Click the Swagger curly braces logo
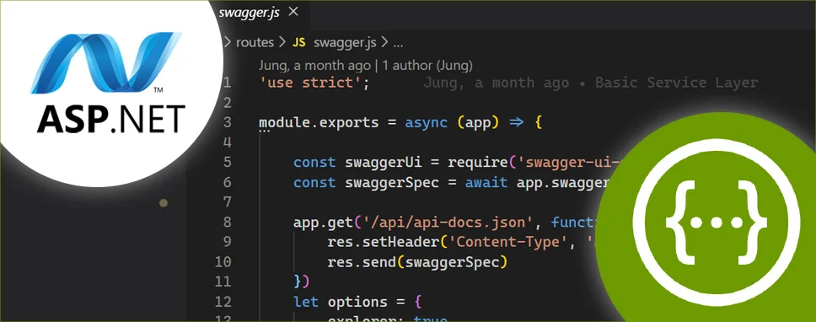Screen dimensions: 816x322 click(717, 223)
